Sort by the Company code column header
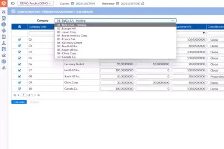The image size is (224, 149). pyautogui.click(x=38, y=27)
